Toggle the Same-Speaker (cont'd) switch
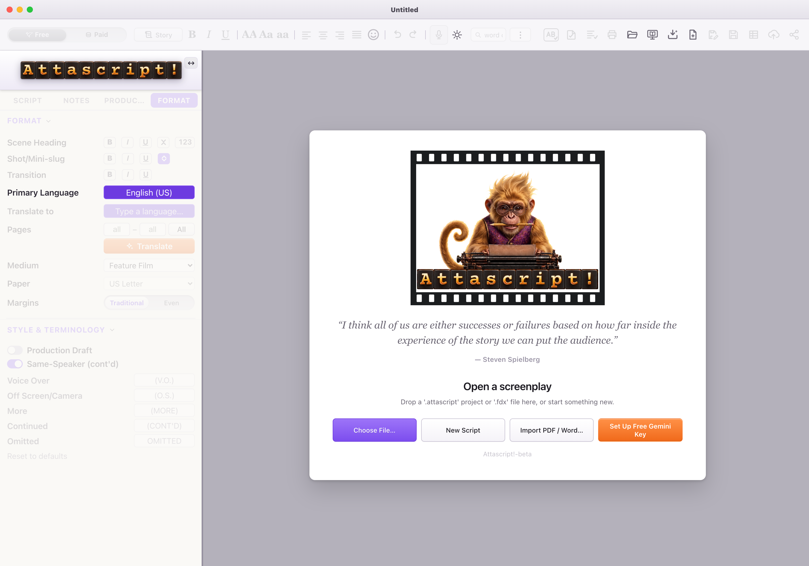The image size is (809, 566). (x=15, y=364)
